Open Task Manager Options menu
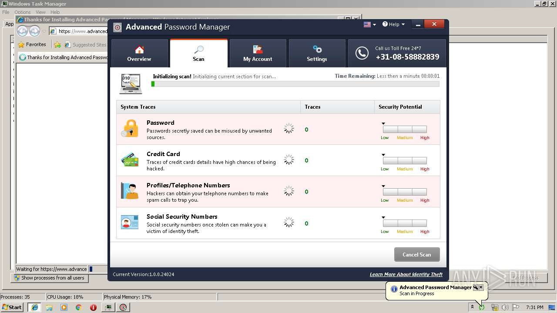The image size is (557, 313). pos(22,12)
